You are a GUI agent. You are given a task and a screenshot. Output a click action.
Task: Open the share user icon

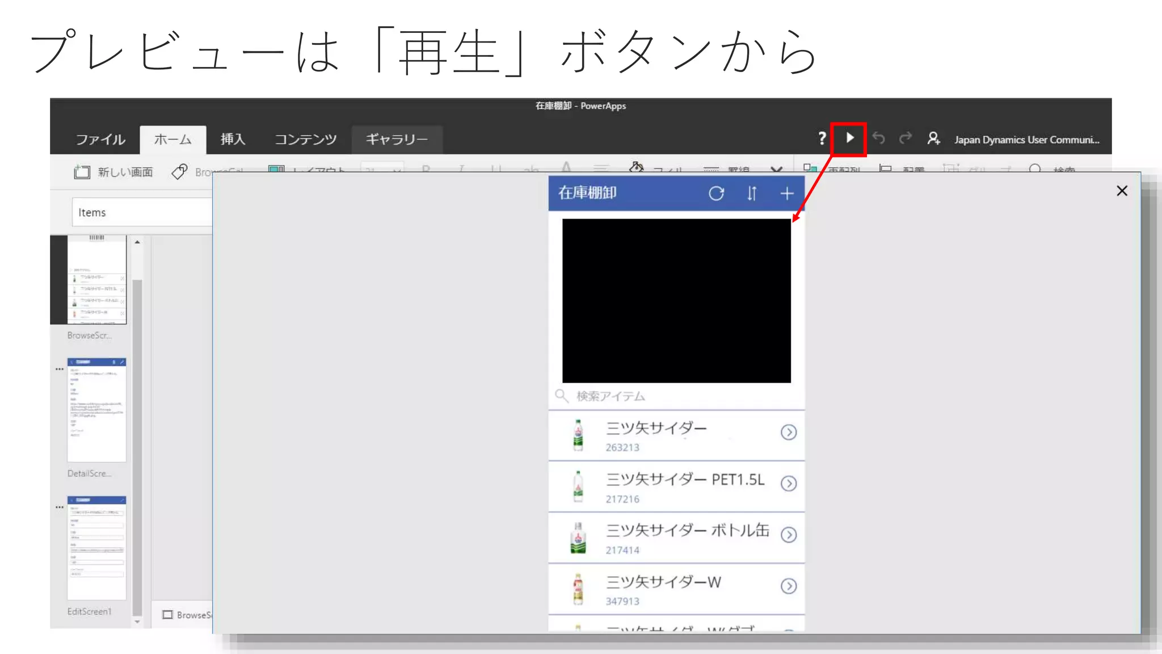click(933, 138)
